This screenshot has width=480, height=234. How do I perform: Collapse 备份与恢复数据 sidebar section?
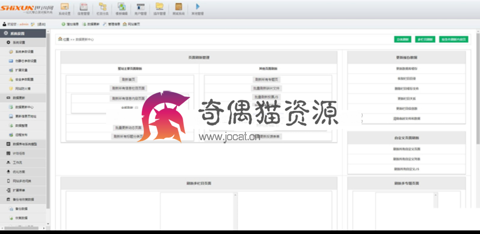tap(23, 199)
